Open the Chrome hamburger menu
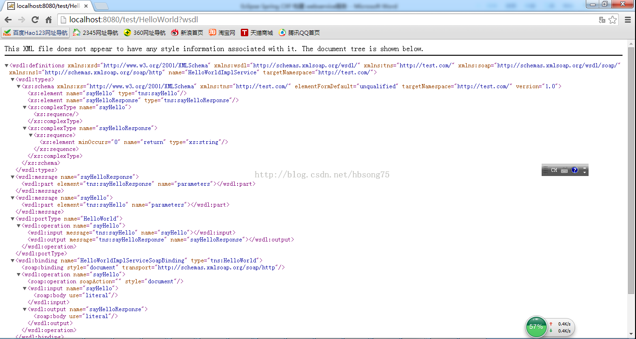 (x=627, y=20)
